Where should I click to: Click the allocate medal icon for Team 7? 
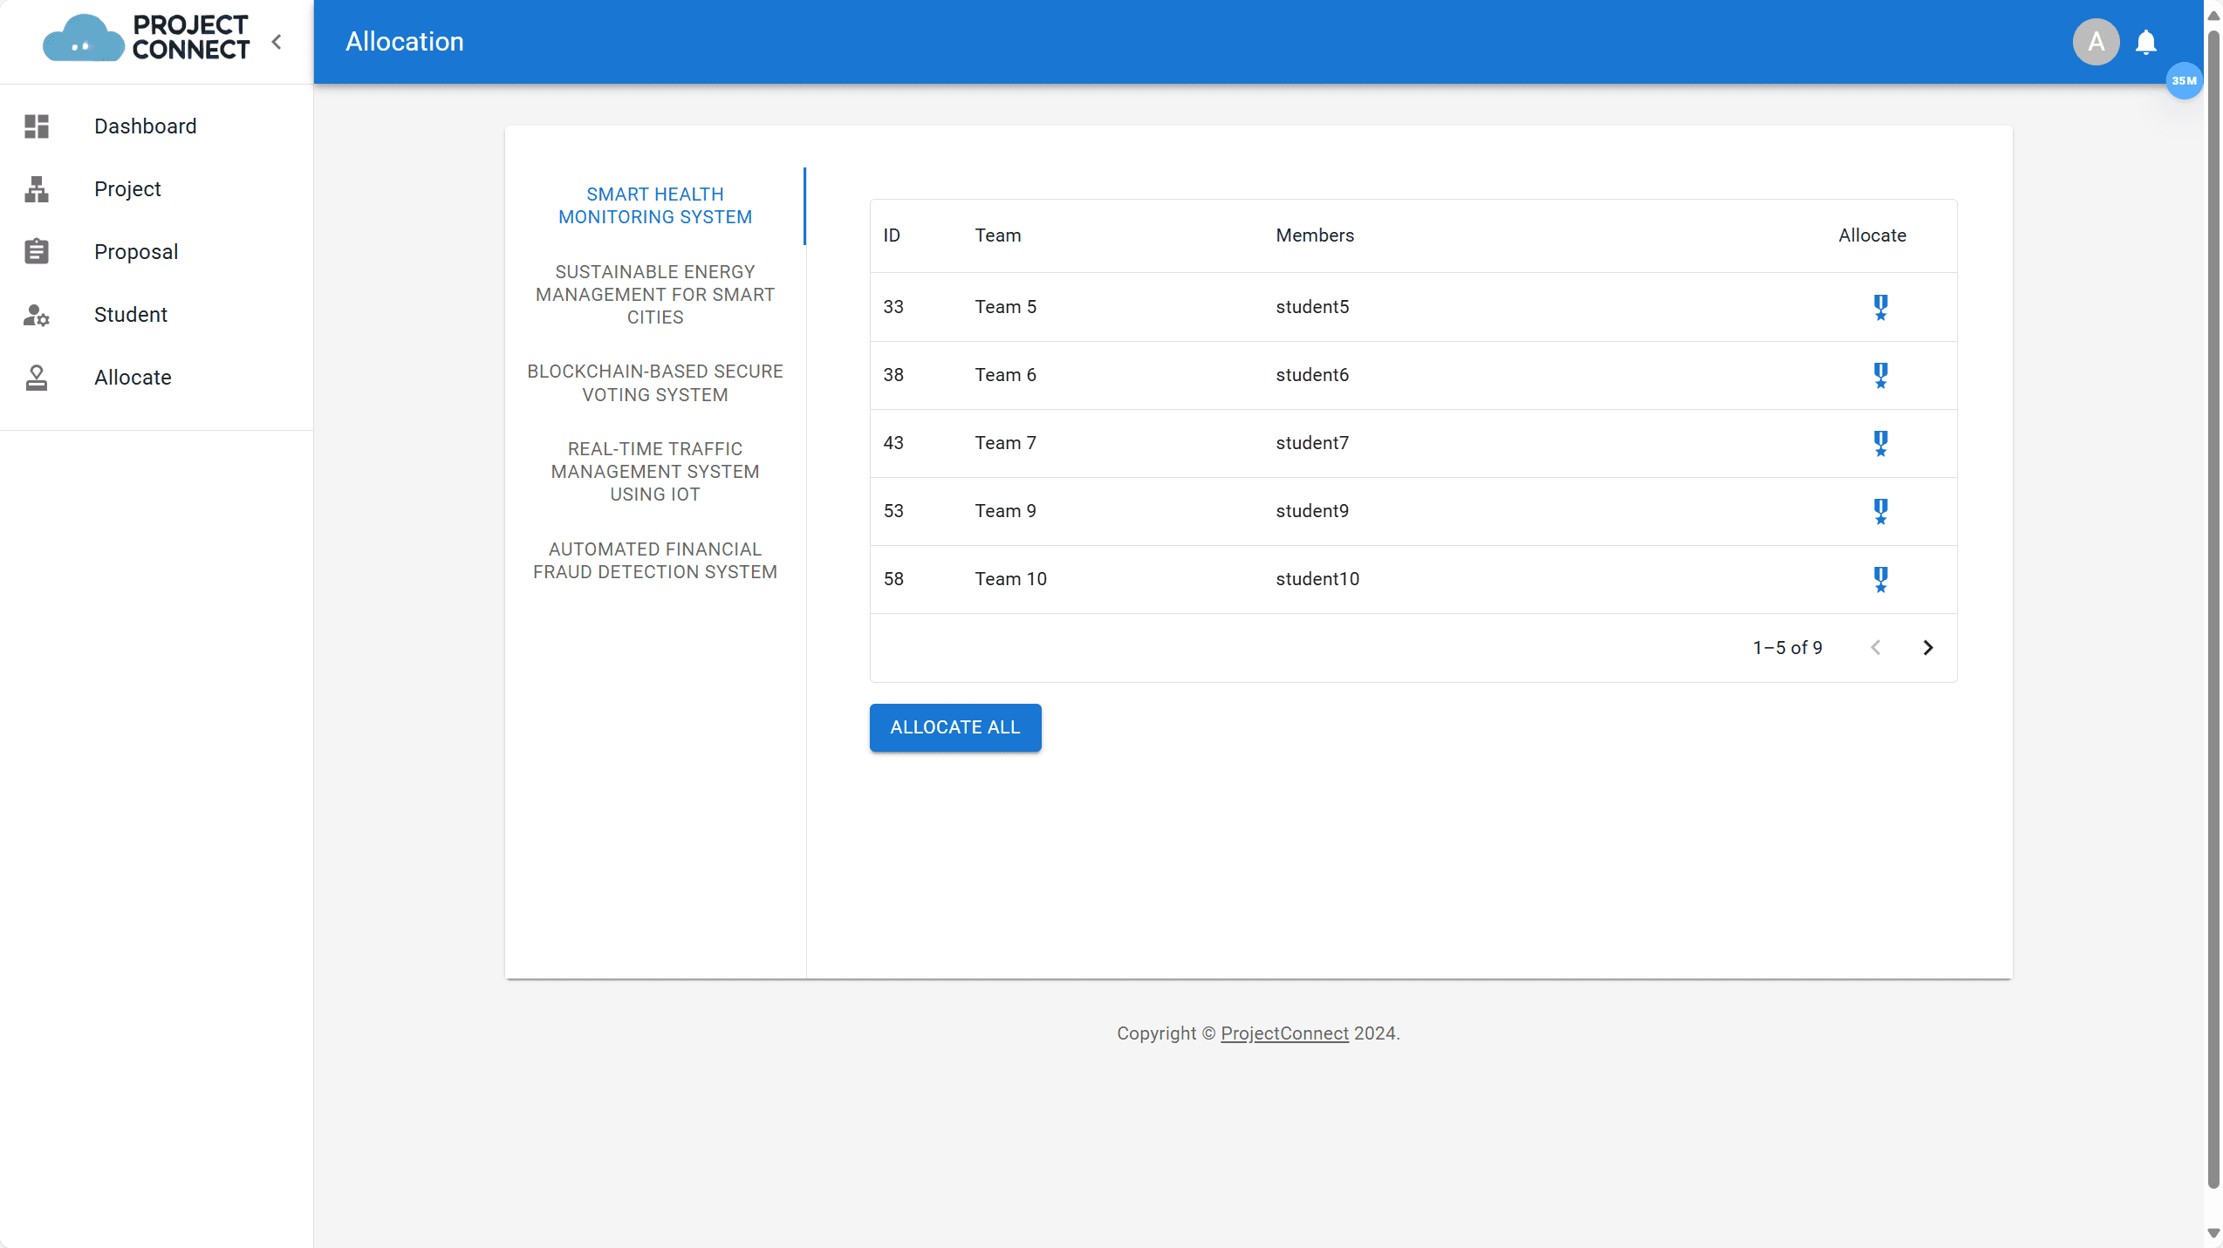click(1880, 443)
